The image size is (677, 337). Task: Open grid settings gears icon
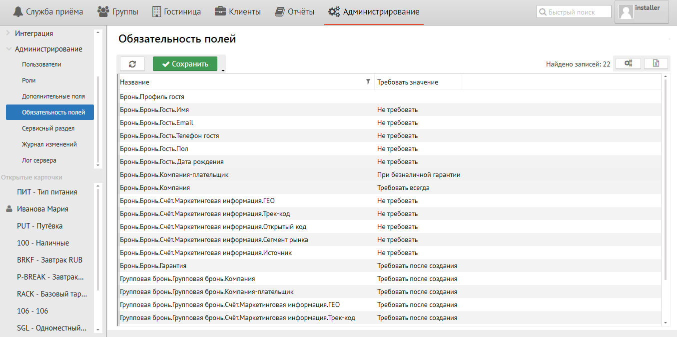pyautogui.click(x=628, y=63)
